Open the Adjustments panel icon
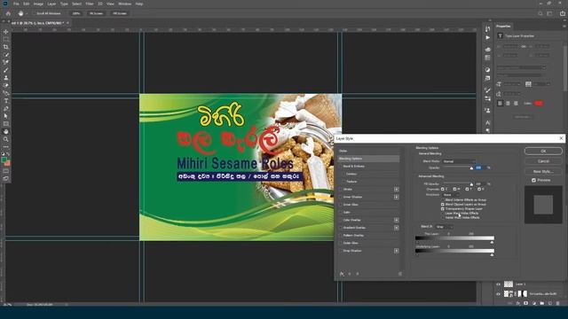 click(x=487, y=69)
